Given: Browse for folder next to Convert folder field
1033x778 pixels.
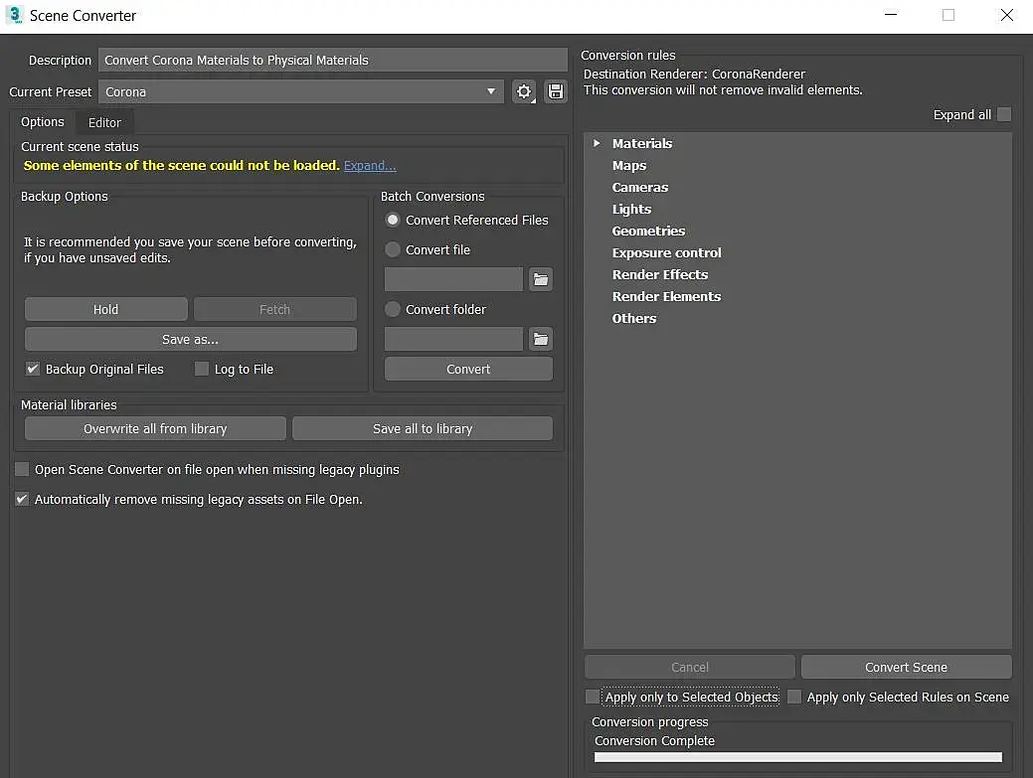Looking at the screenshot, I should [540, 339].
